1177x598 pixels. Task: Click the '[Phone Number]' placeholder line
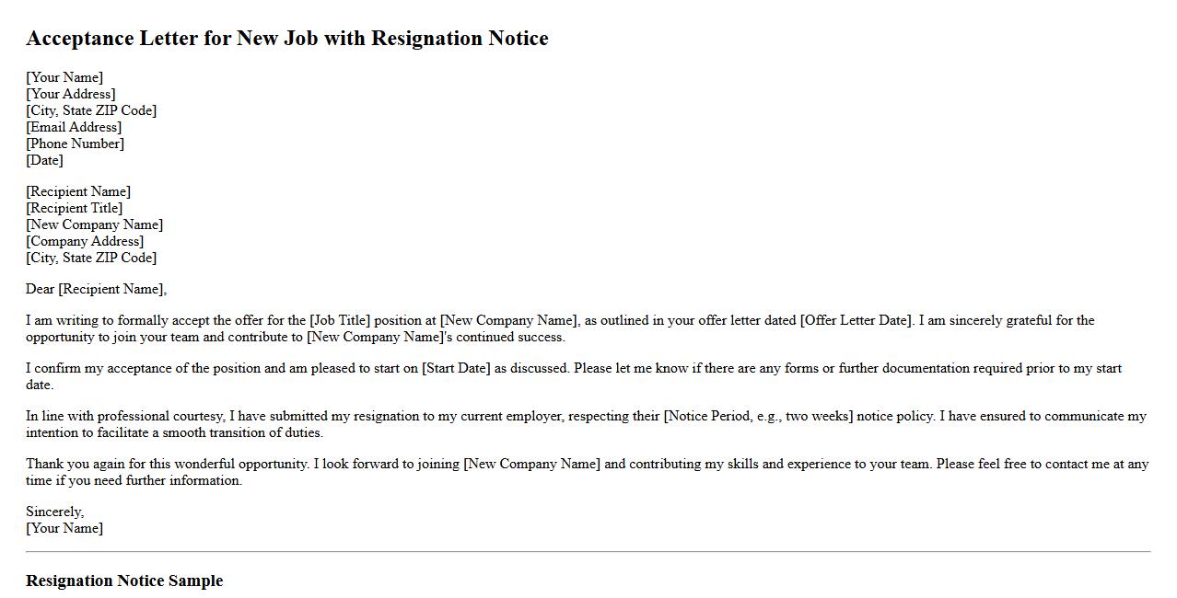tap(75, 144)
